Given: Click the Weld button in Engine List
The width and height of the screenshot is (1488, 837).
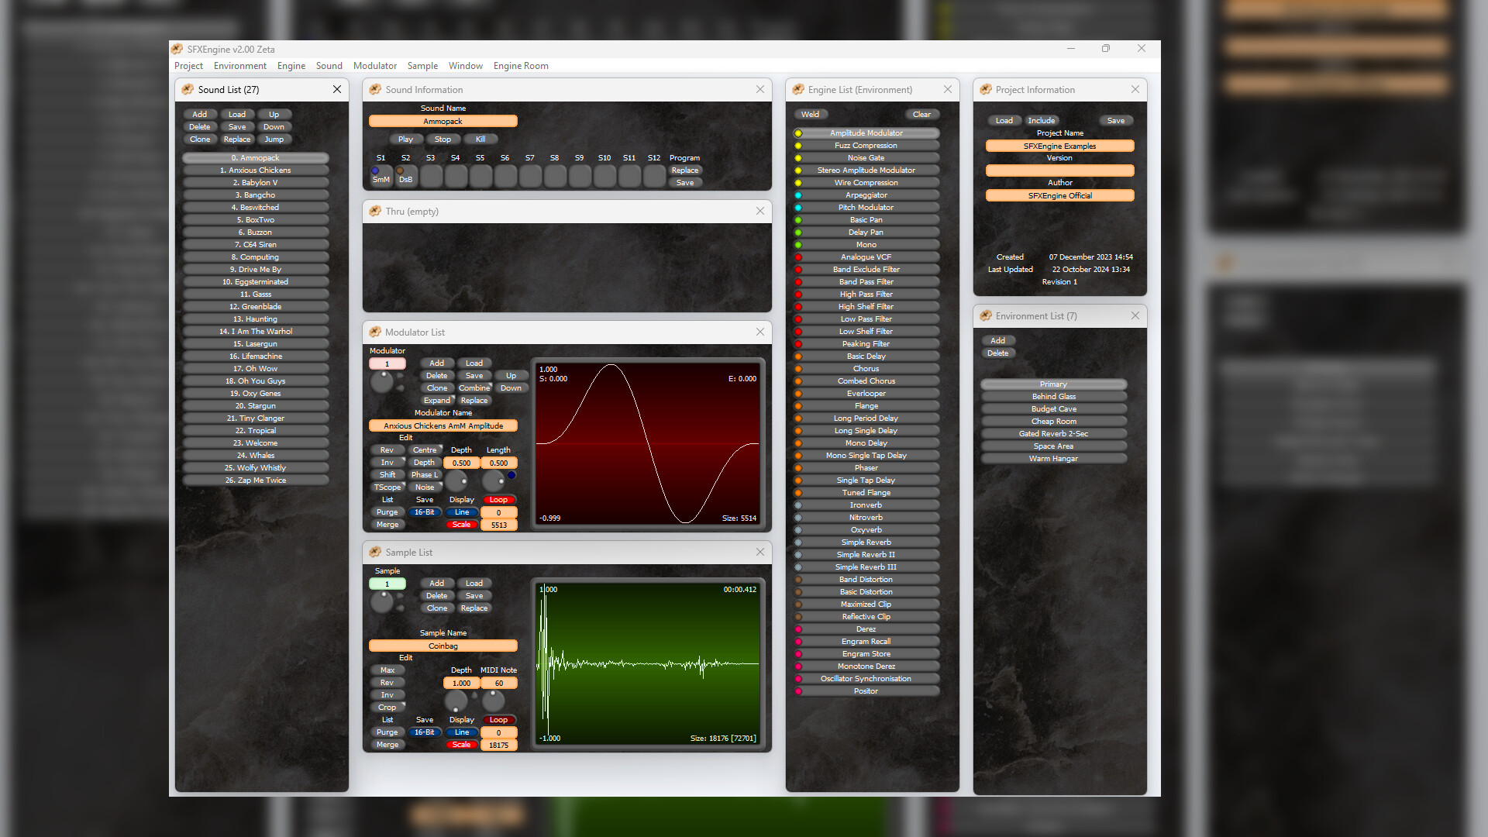Looking at the screenshot, I should point(811,114).
